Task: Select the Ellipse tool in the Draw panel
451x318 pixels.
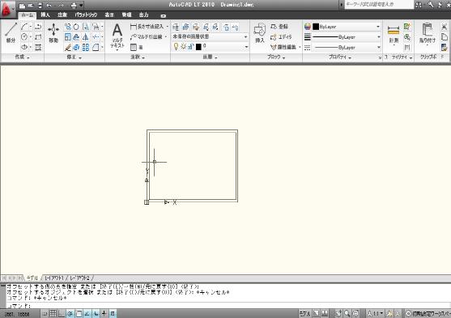Action: 24,47
